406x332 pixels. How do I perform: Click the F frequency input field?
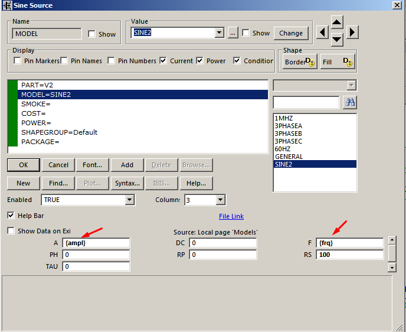(x=350, y=243)
